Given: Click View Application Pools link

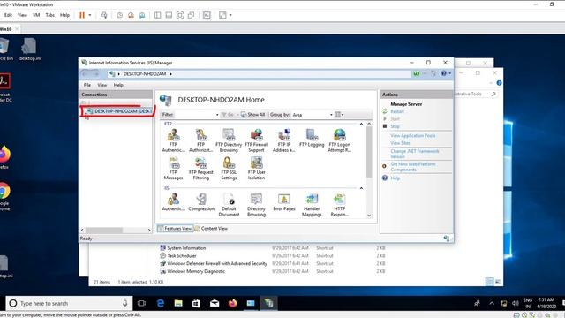Looking at the screenshot, I should click(x=413, y=135).
